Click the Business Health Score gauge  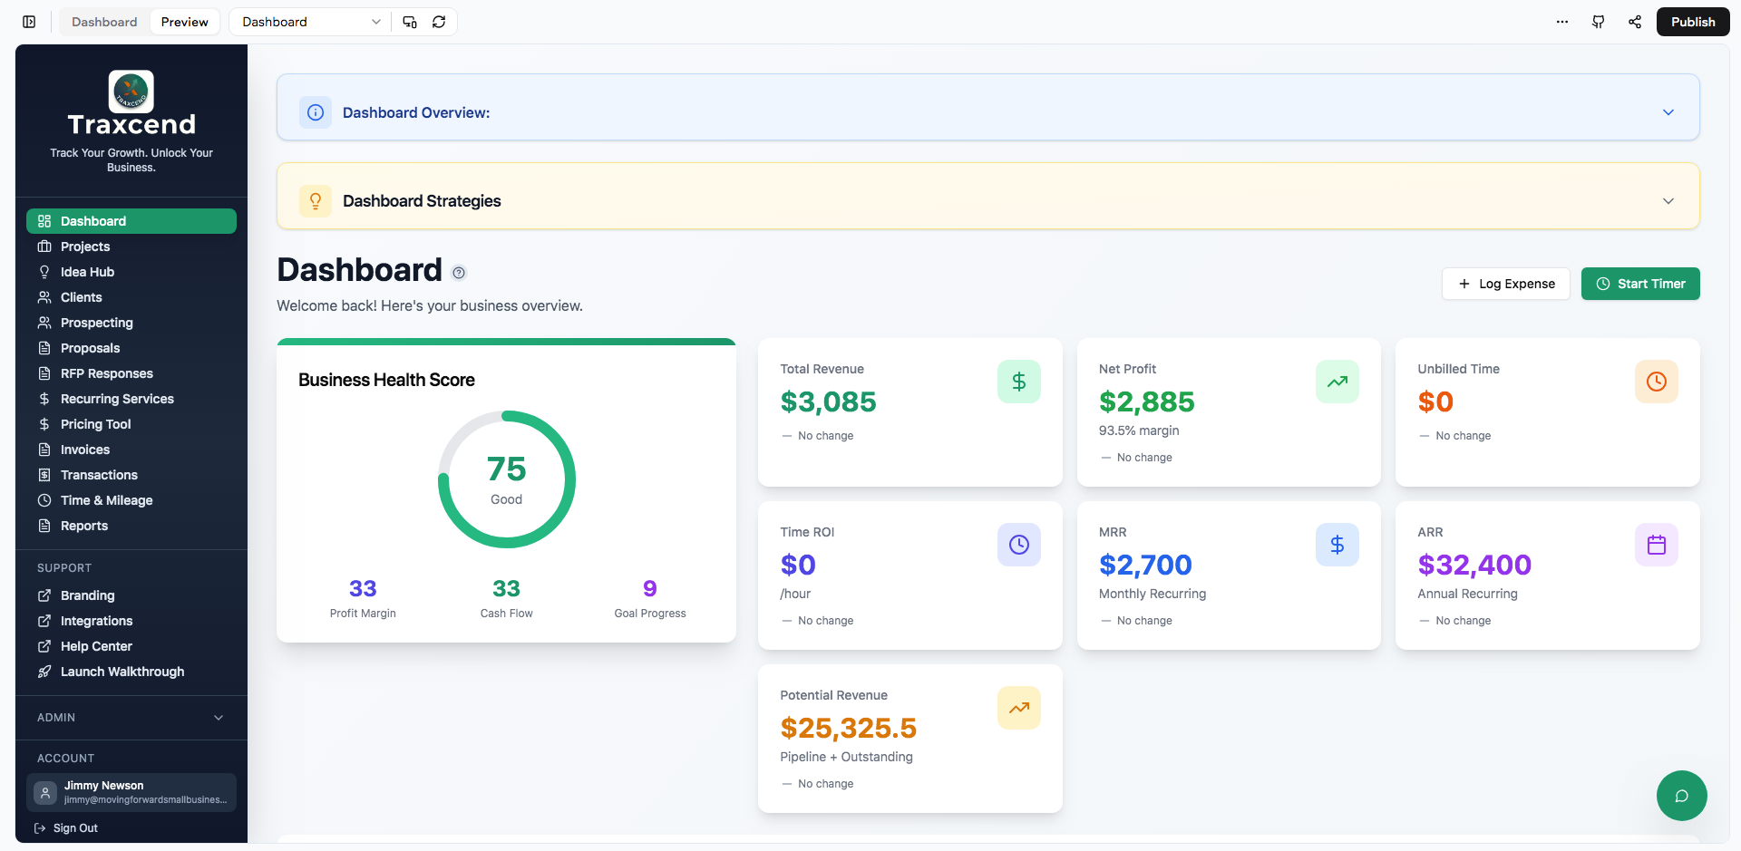(506, 479)
